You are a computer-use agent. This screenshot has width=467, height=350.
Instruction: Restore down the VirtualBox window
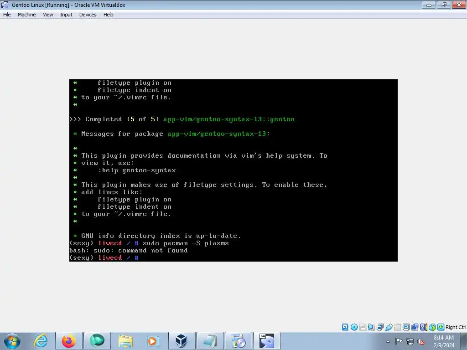[444, 5]
